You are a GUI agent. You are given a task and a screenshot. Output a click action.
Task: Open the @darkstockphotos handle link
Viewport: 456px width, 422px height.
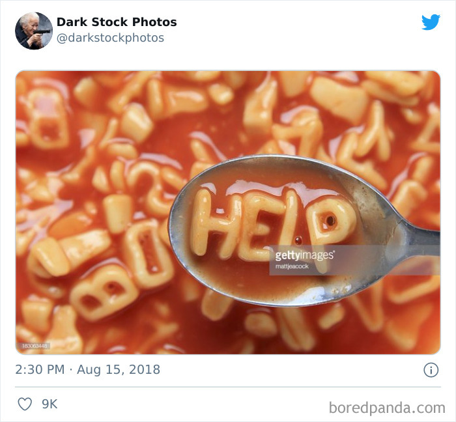110,38
